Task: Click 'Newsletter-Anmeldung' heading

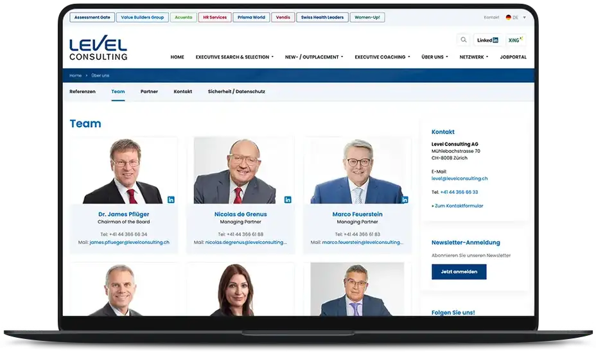Action: [466, 243]
